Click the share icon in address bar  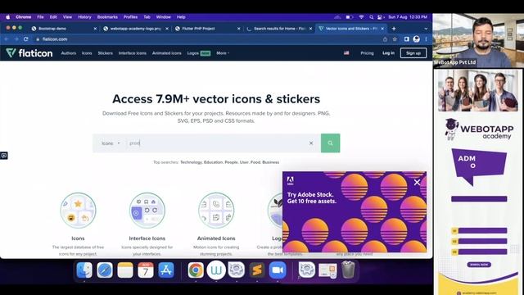(x=385, y=39)
